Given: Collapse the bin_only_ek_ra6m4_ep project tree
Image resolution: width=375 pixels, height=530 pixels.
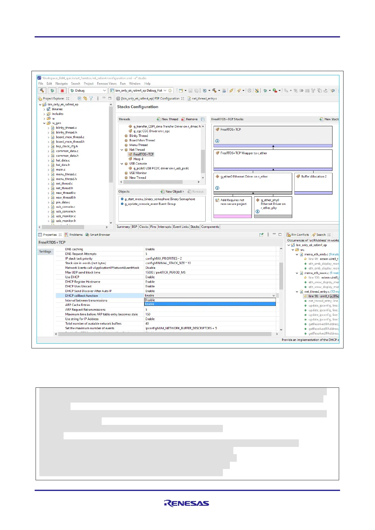Looking at the screenshot, I should [40, 104].
